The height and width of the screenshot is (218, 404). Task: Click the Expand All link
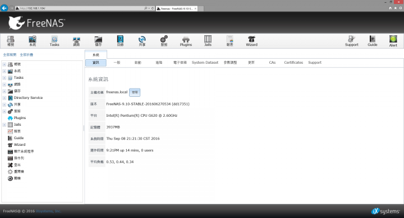pyautogui.click(x=10, y=55)
